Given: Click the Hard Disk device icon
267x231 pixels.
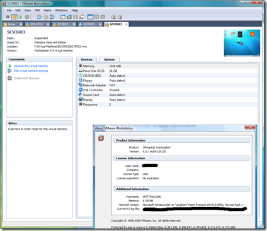Looking at the screenshot, I should coord(81,70).
